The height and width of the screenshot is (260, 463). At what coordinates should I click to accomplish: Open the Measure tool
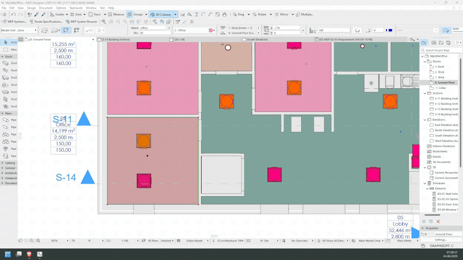click(x=116, y=14)
